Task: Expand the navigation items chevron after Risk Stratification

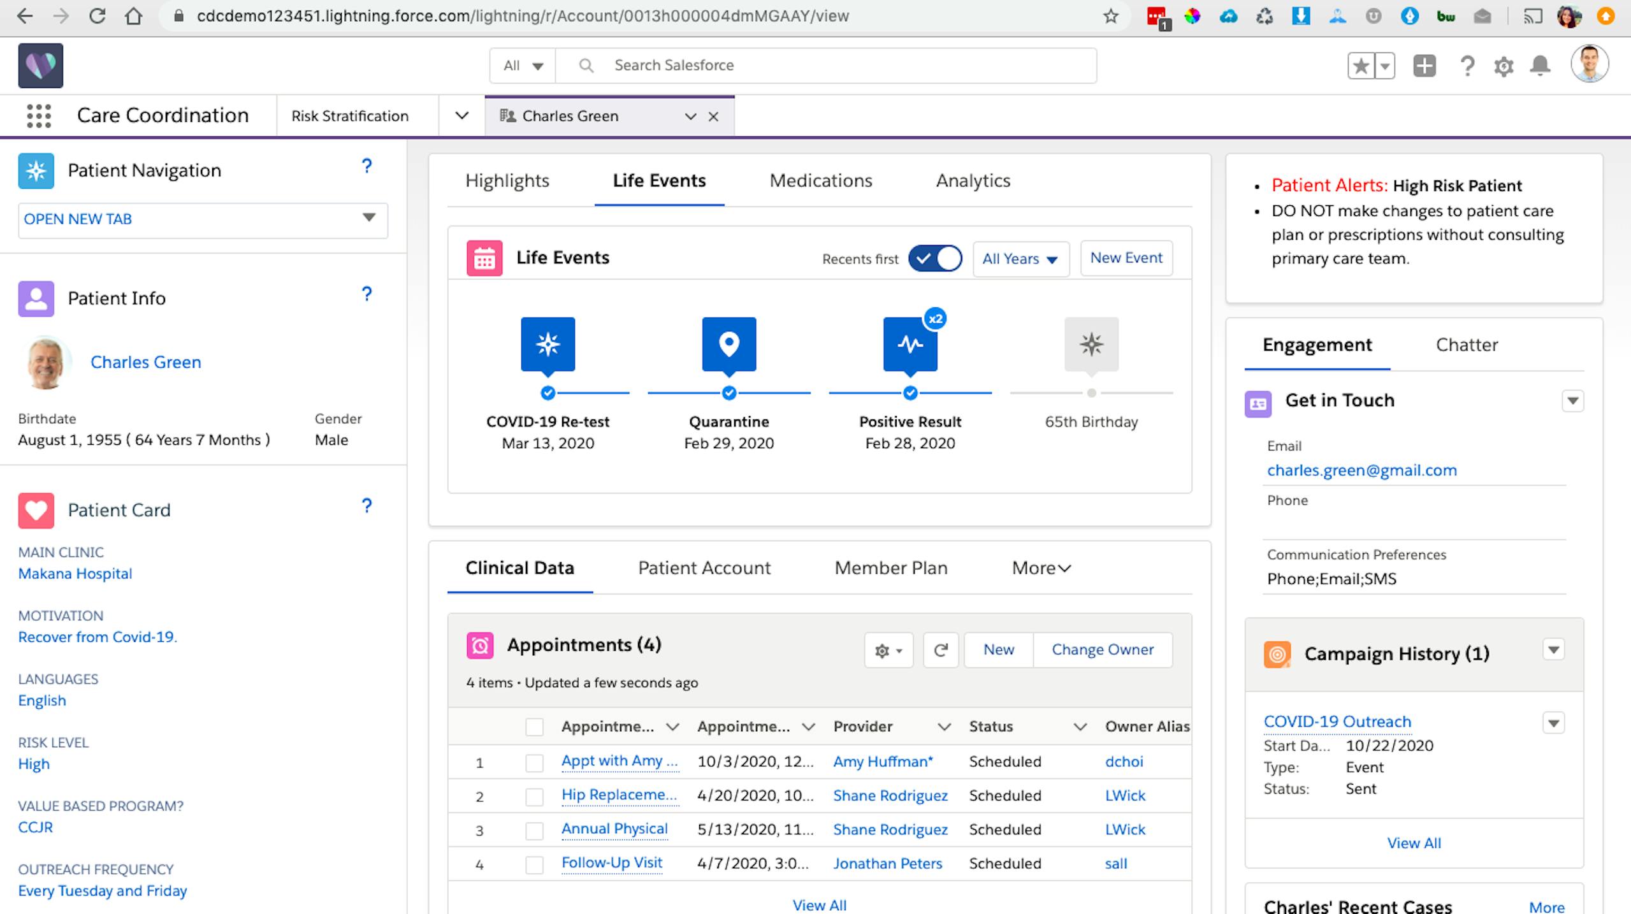Action: point(462,116)
